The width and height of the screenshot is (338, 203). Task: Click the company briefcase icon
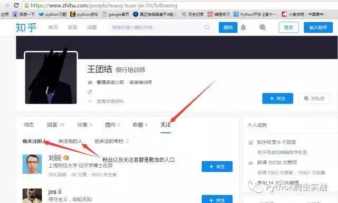[x=90, y=82]
